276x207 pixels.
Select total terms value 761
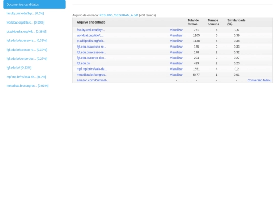click(196, 30)
